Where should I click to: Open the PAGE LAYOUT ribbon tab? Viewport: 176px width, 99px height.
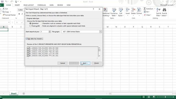pos(29,5)
